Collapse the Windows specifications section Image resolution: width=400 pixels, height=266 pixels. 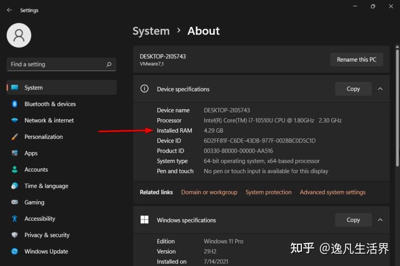click(x=380, y=220)
